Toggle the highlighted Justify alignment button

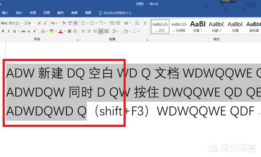100,31
